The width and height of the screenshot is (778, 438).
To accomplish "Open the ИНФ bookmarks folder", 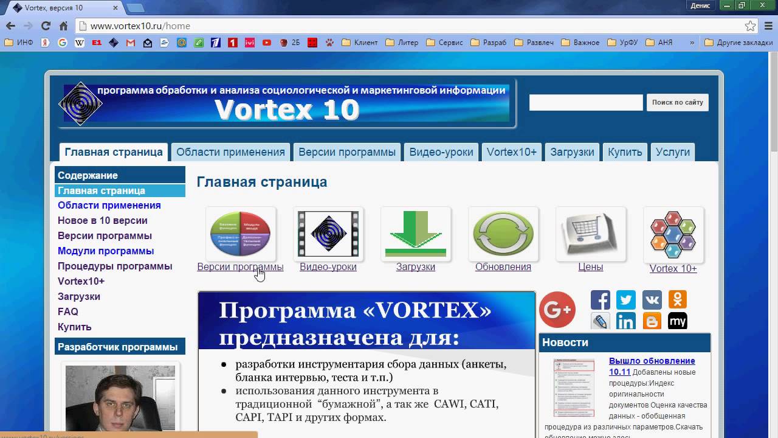I will (19, 43).
